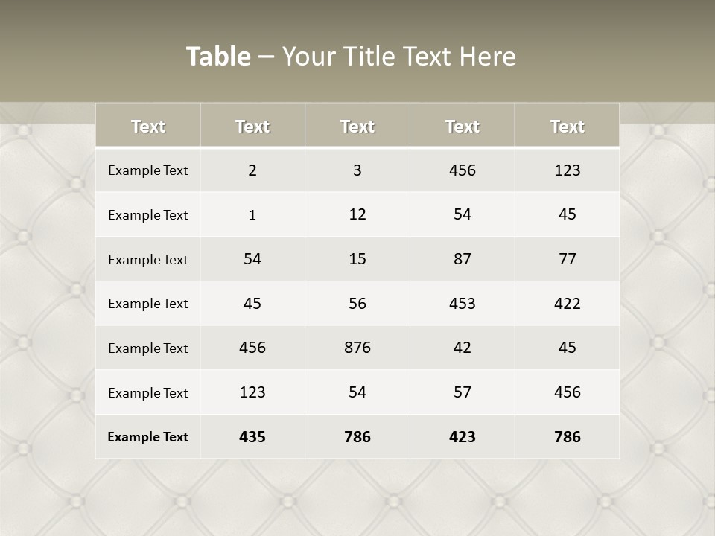Select the table cell containing 453
715x536 pixels.
tap(463, 303)
